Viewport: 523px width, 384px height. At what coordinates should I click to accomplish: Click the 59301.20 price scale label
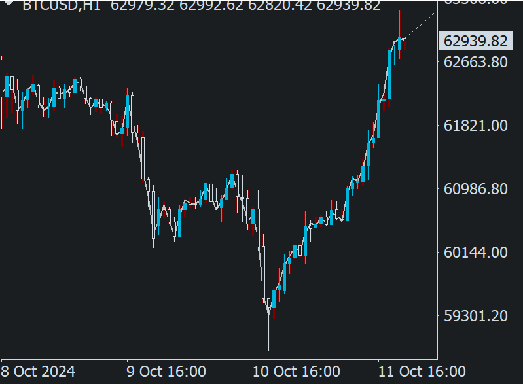click(476, 316)
